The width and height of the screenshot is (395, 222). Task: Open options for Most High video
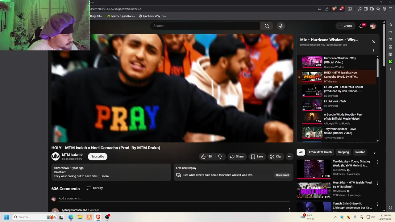coord(377,183)
